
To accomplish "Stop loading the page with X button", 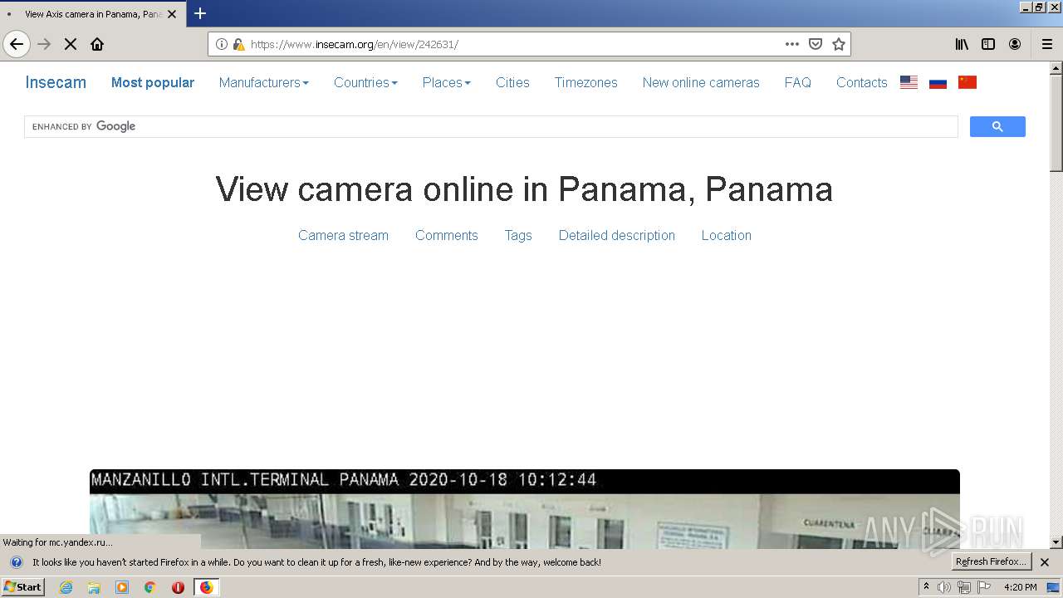I will pyautogui.click(x=71, y=44).
